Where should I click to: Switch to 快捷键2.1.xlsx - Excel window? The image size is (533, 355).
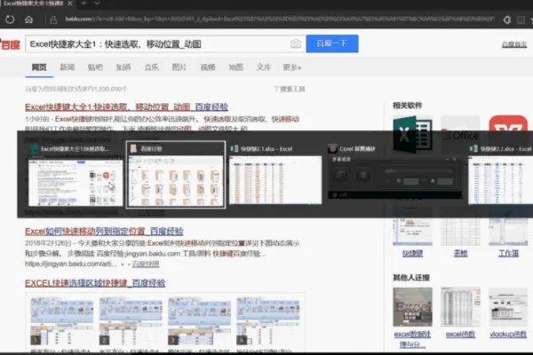click(275, 176)
